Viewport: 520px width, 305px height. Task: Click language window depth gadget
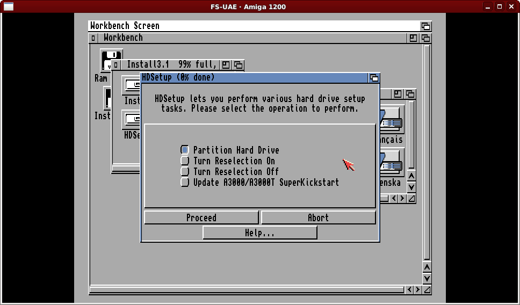[410, 94]
